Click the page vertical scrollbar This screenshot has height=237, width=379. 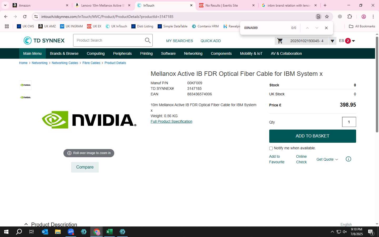[x=377, y=84]
